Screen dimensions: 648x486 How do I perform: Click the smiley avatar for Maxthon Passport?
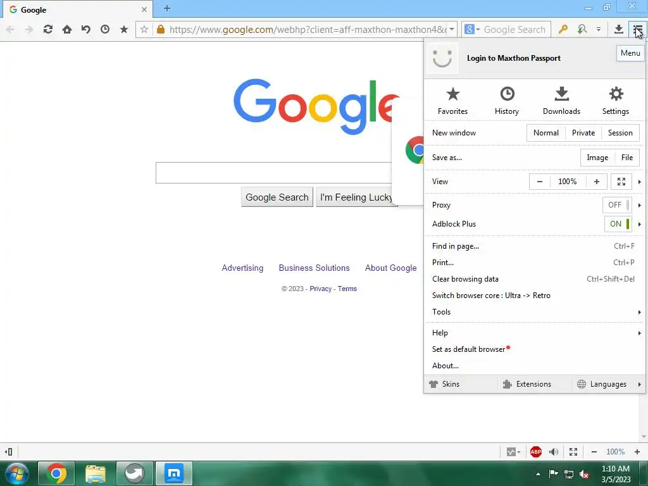(x=442, y=58)
